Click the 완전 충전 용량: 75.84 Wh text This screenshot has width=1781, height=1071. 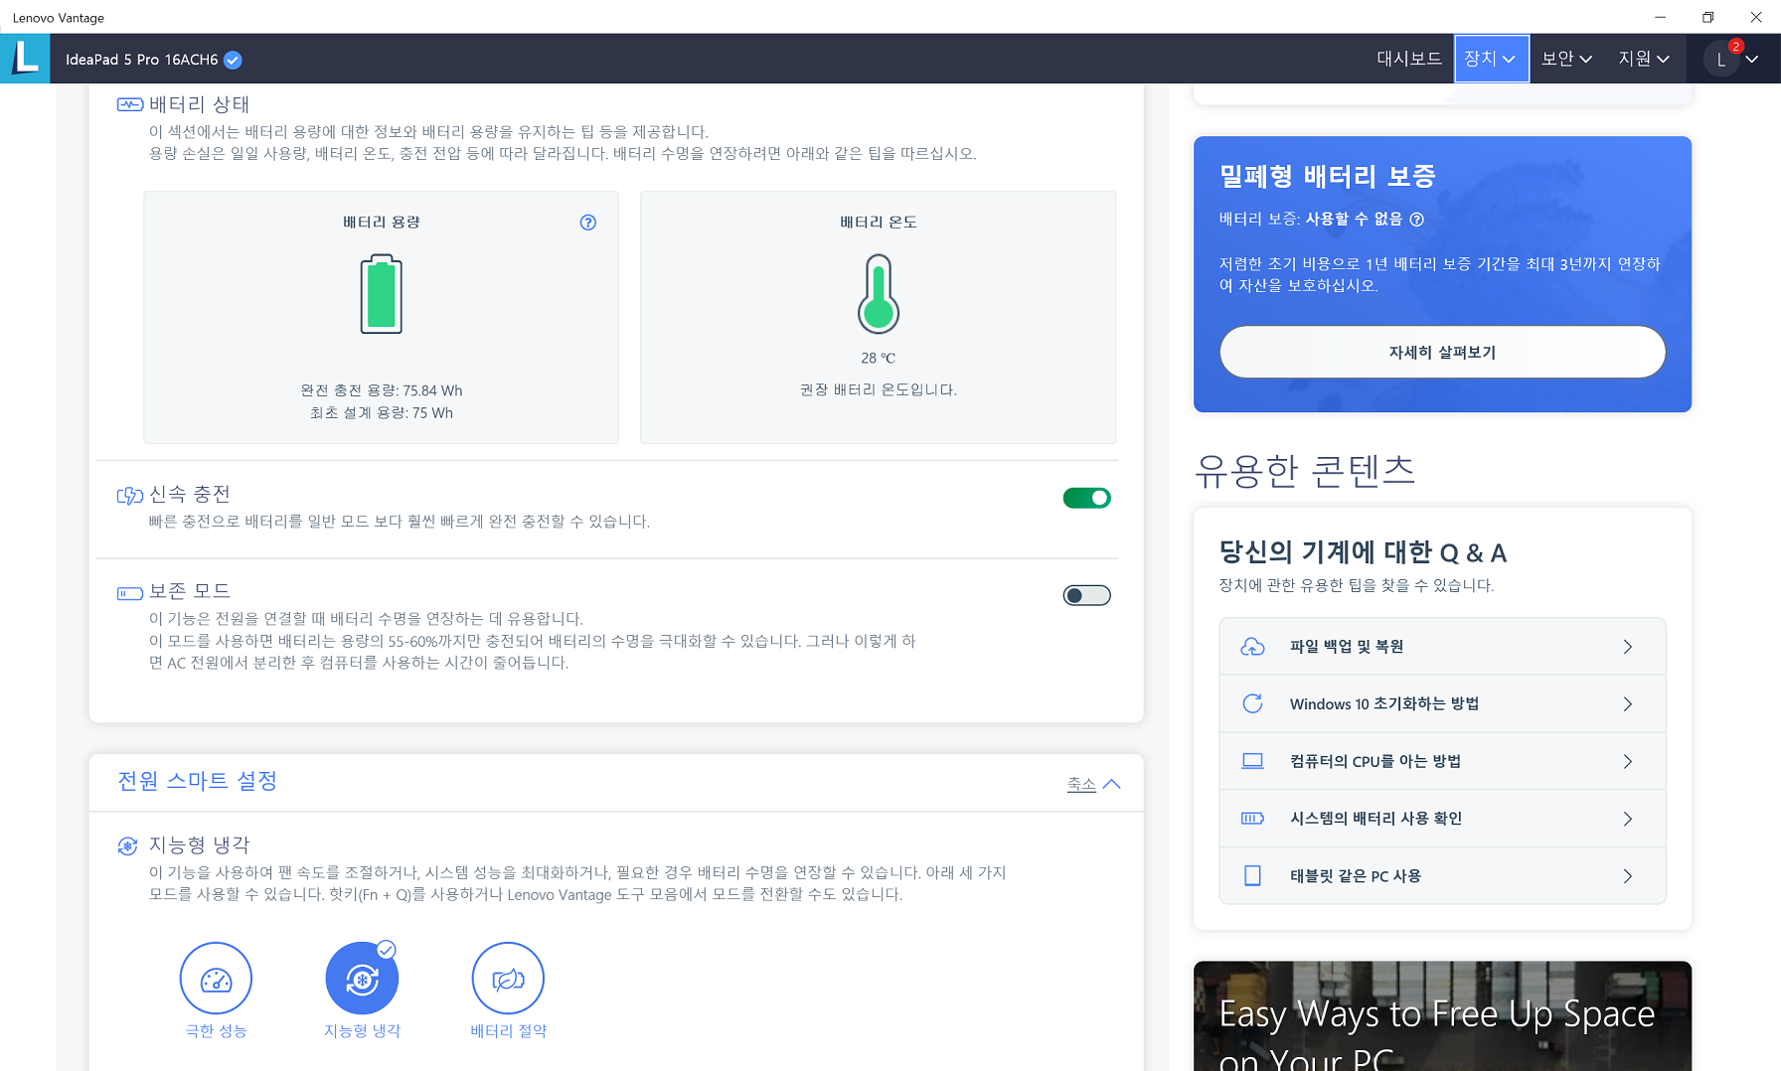click(x=382, y=390)
